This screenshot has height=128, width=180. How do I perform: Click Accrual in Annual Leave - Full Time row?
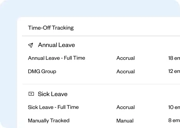[x=125, y=58]
